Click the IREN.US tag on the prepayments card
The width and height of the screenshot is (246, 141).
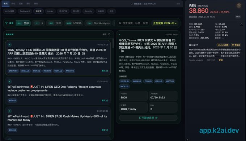(12, 101)
